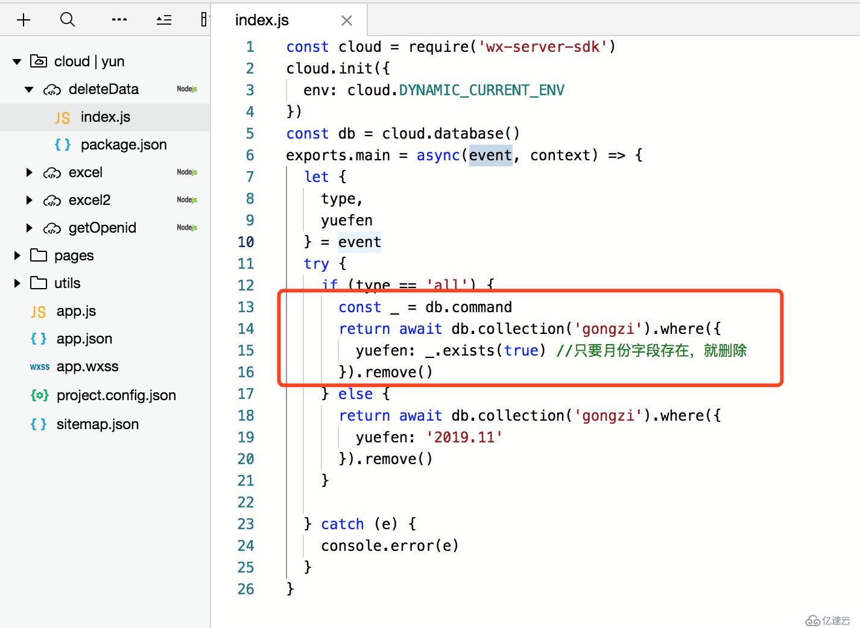Click the highlighted event parameter on line 6
The height and width of the screenshot is (628, 860).
[490, 155]
